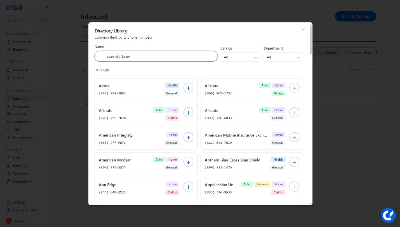Add Allstate General (800) 726-6033 entry

tap(294, 113)
